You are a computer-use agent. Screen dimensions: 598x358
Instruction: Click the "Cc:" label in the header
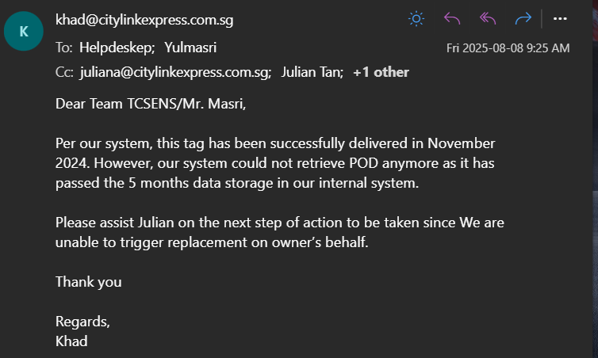tap(64, 72)
